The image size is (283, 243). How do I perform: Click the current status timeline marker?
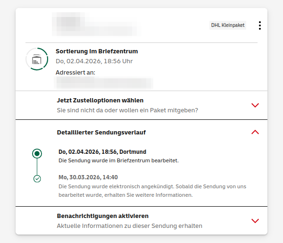(37, 153)
